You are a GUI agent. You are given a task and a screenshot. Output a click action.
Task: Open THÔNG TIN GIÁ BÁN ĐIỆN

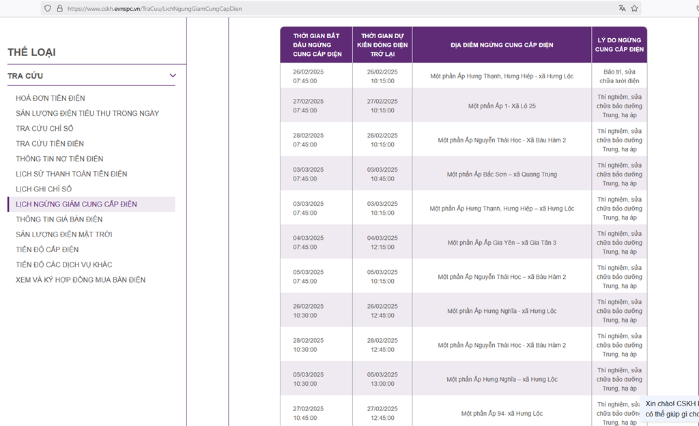click(59, 219)
